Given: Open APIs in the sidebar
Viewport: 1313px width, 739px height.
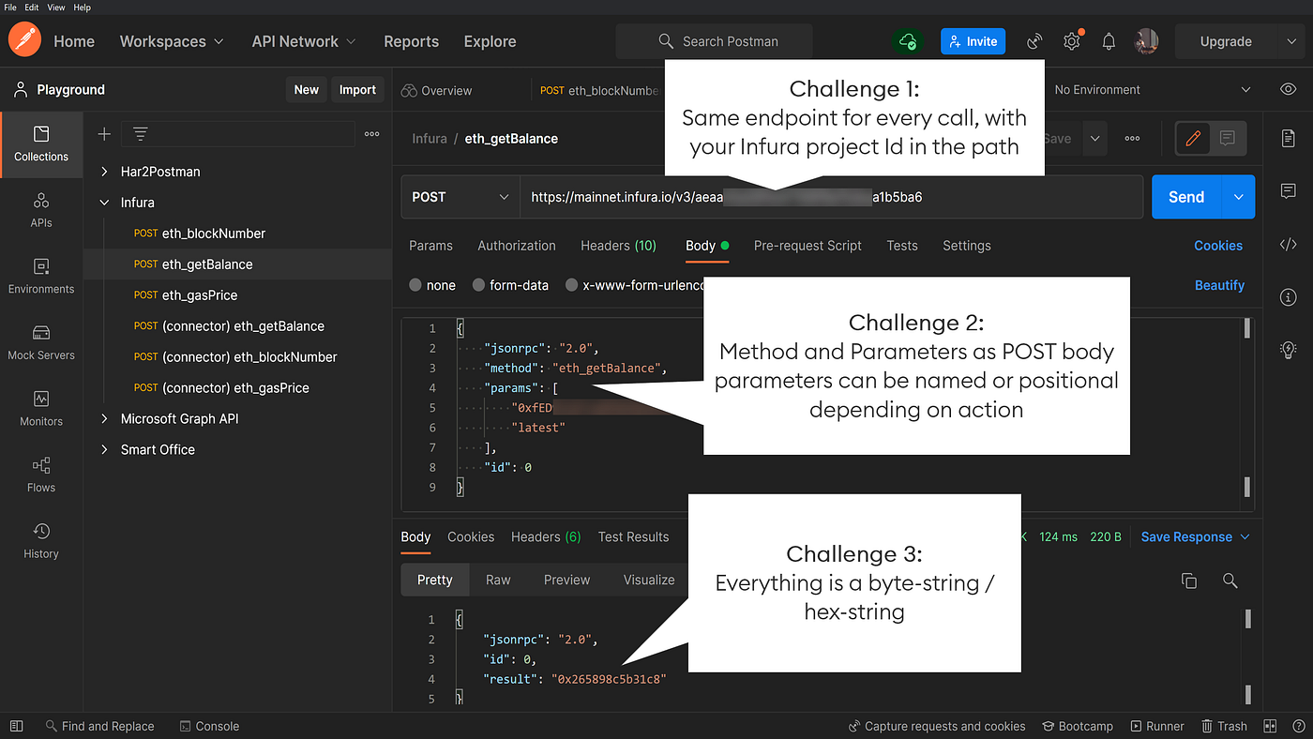Looking at the screenshot, I should click(41, 210).
